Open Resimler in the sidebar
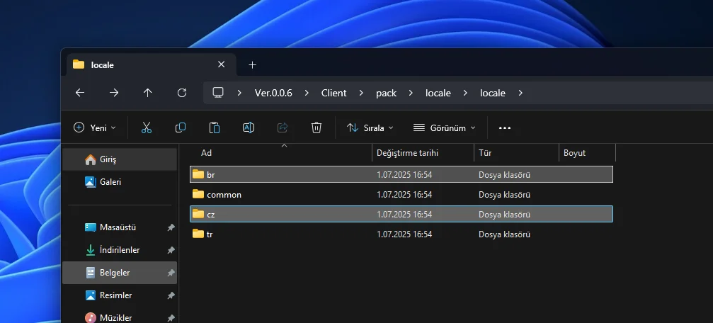713x323 pixels. [120, 295]
